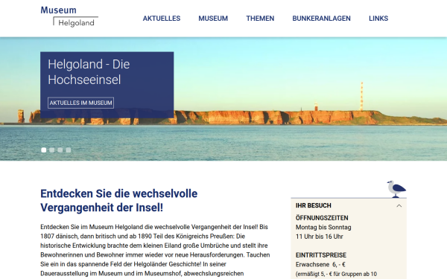Click the heading 'Entdecken Sie die wechselvolle Vergangenheit'
The height and width of the screenshot is (279, 447).
[x=119, y=200]
